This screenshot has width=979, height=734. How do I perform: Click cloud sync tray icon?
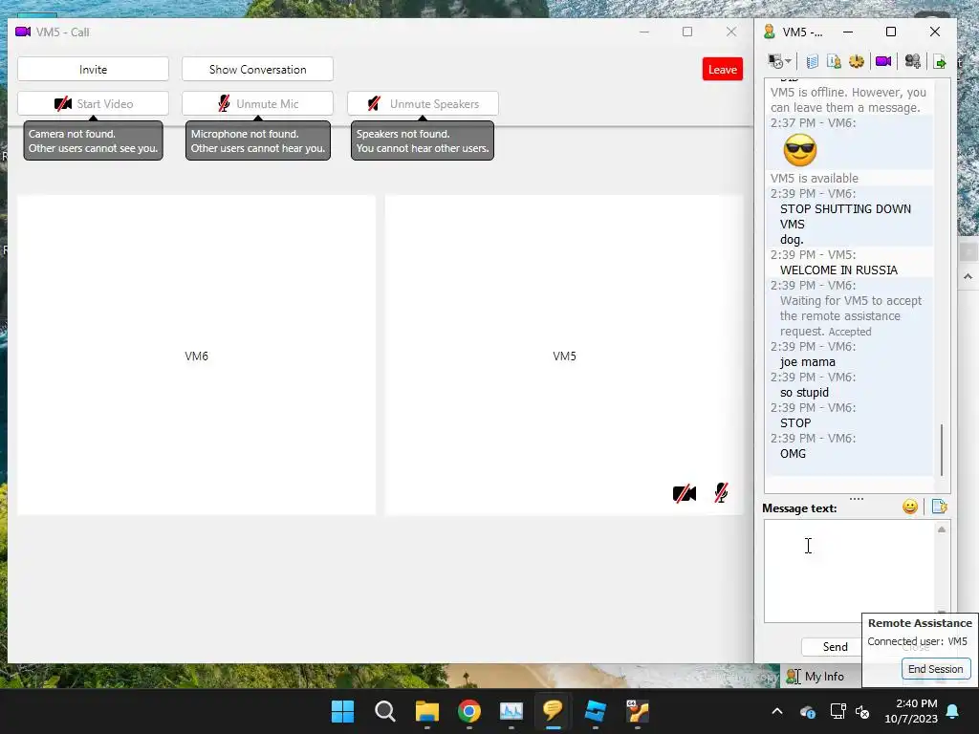[807, 711]
